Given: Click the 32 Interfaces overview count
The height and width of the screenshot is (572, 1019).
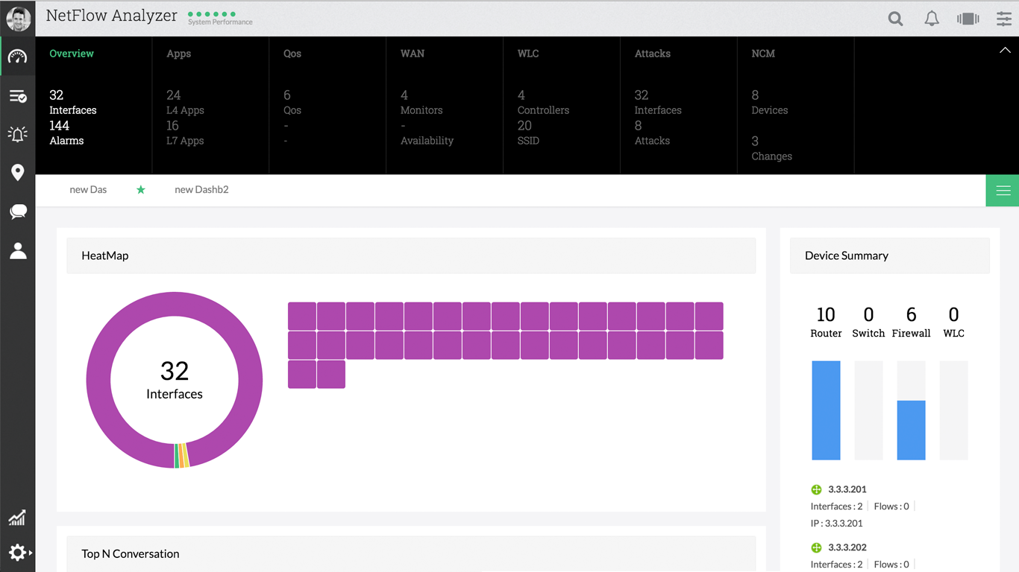Looking at the screenshot, I should point(73,103).
